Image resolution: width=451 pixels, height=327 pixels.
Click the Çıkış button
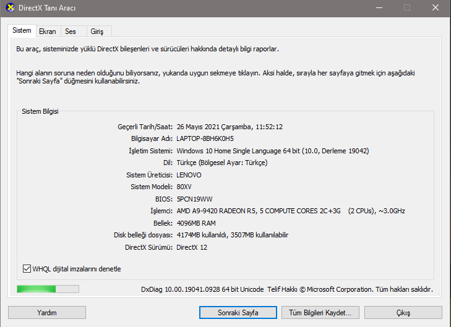403,312
